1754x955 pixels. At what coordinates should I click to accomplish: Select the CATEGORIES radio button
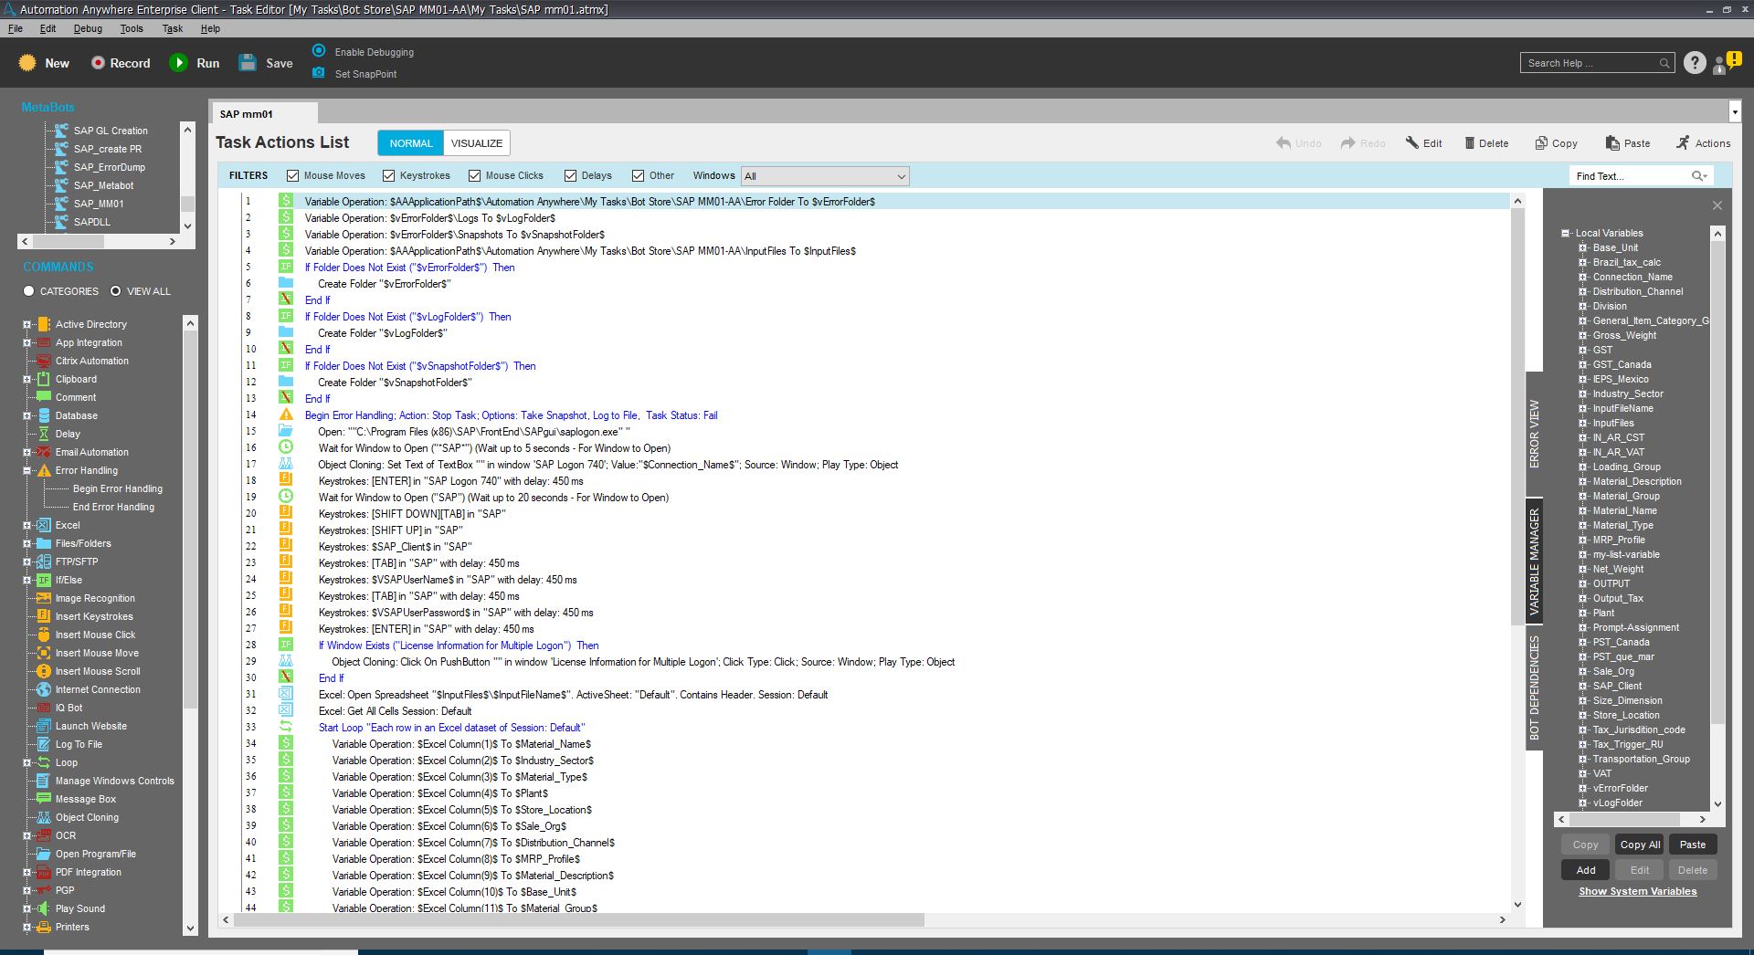(x=28, y=291)
